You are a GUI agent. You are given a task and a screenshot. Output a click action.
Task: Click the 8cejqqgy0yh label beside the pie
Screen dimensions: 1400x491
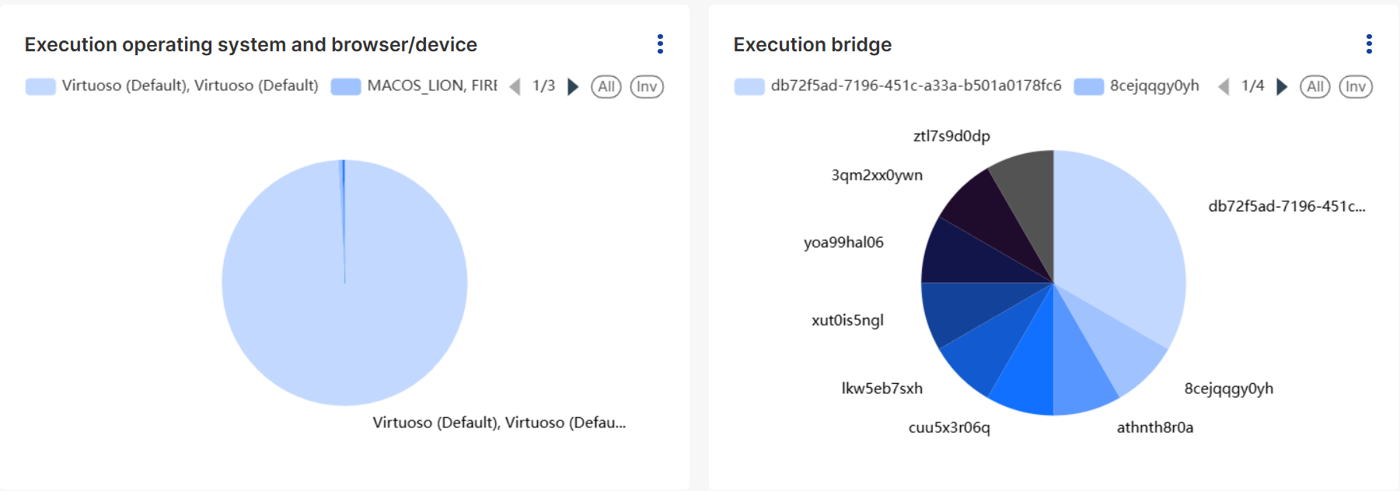tap(1229, 388)
